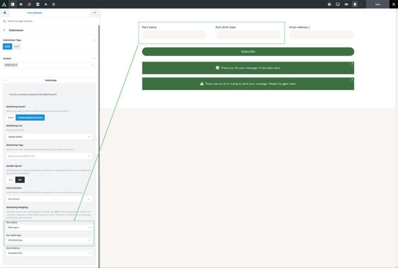398x268 pixels.
Task: Open the Mailchimp Tags dropdown
Action: click(x=49, y=156)
